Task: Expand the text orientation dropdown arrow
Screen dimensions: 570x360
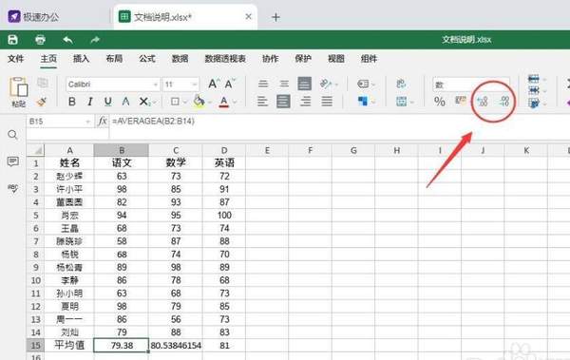Action: 336,85
